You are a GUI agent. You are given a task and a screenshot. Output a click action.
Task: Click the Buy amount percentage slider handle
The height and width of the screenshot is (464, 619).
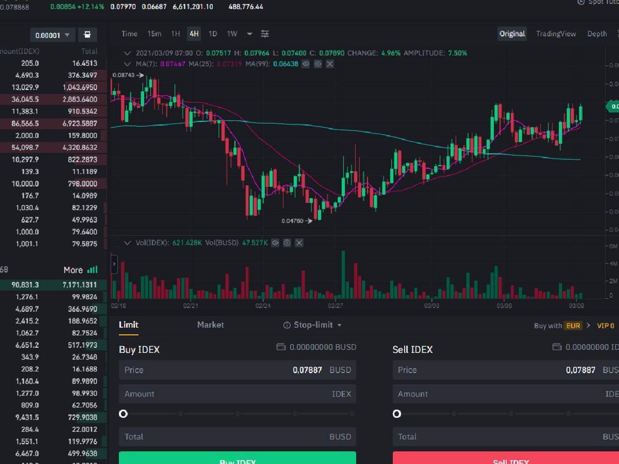[x=123, y=414]
